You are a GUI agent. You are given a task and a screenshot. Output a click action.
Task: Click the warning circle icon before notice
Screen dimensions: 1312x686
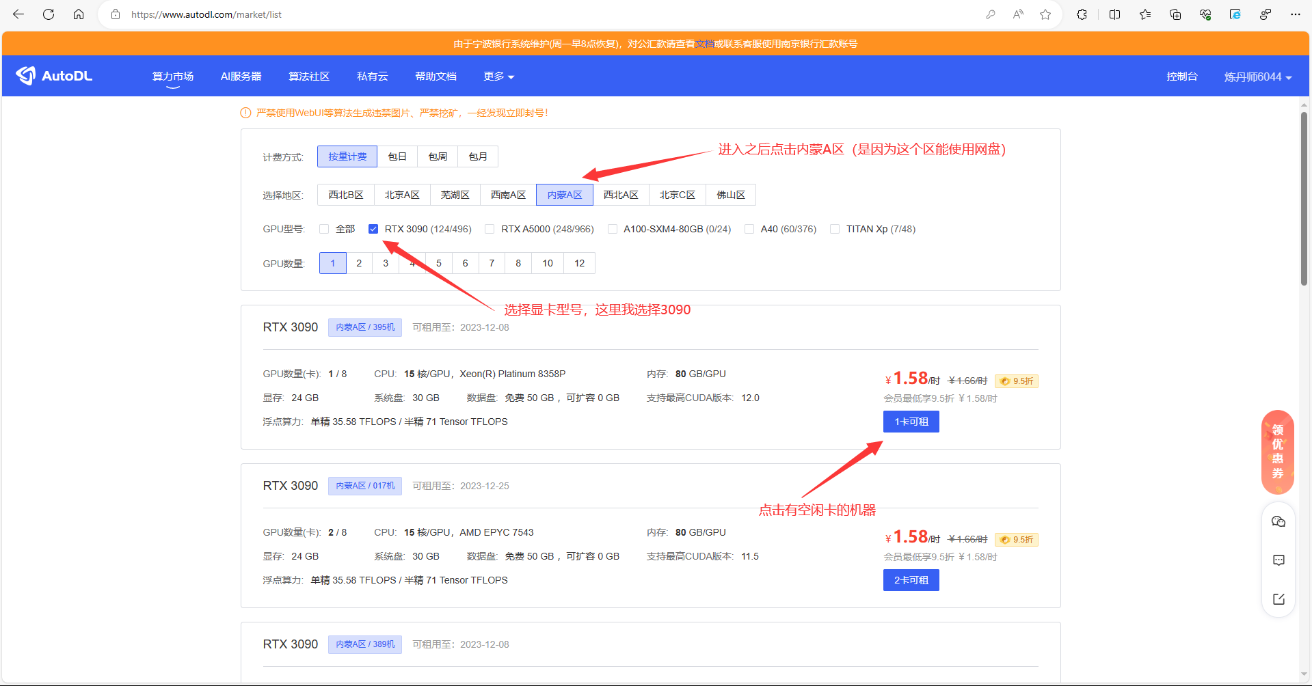point(245,113)
